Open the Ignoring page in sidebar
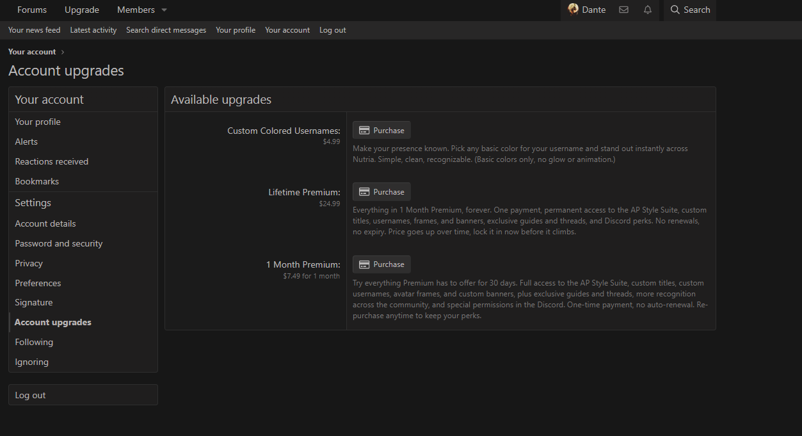802x436 pixels. [x=83, y=362]
